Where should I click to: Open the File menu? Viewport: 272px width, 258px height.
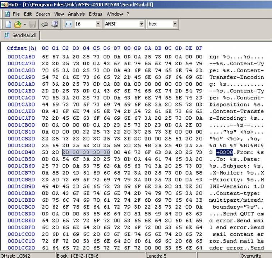pyautogui.click(x=16, y=14)
